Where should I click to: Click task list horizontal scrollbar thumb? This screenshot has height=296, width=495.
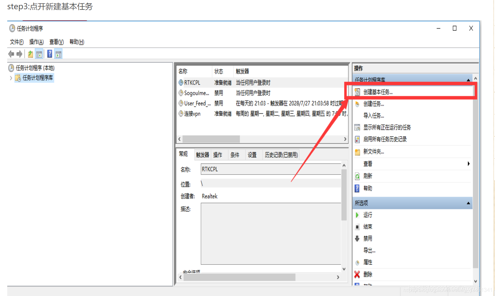(211, 139)
